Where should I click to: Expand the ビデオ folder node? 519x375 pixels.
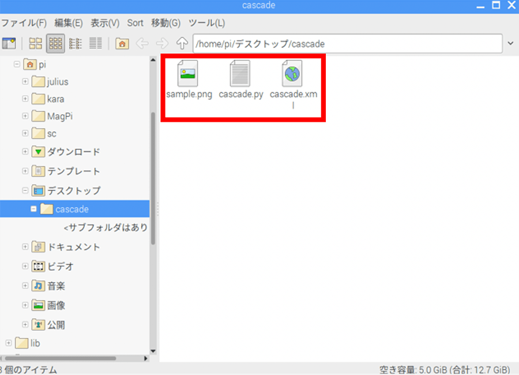click(25, 266)
